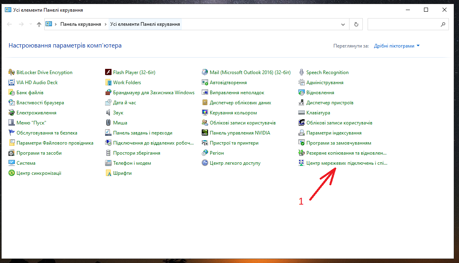Expand the Дрібні піктограми view dropdown

click(397, 46)
